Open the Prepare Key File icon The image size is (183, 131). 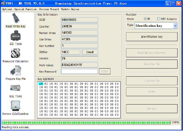pos(16,71)
